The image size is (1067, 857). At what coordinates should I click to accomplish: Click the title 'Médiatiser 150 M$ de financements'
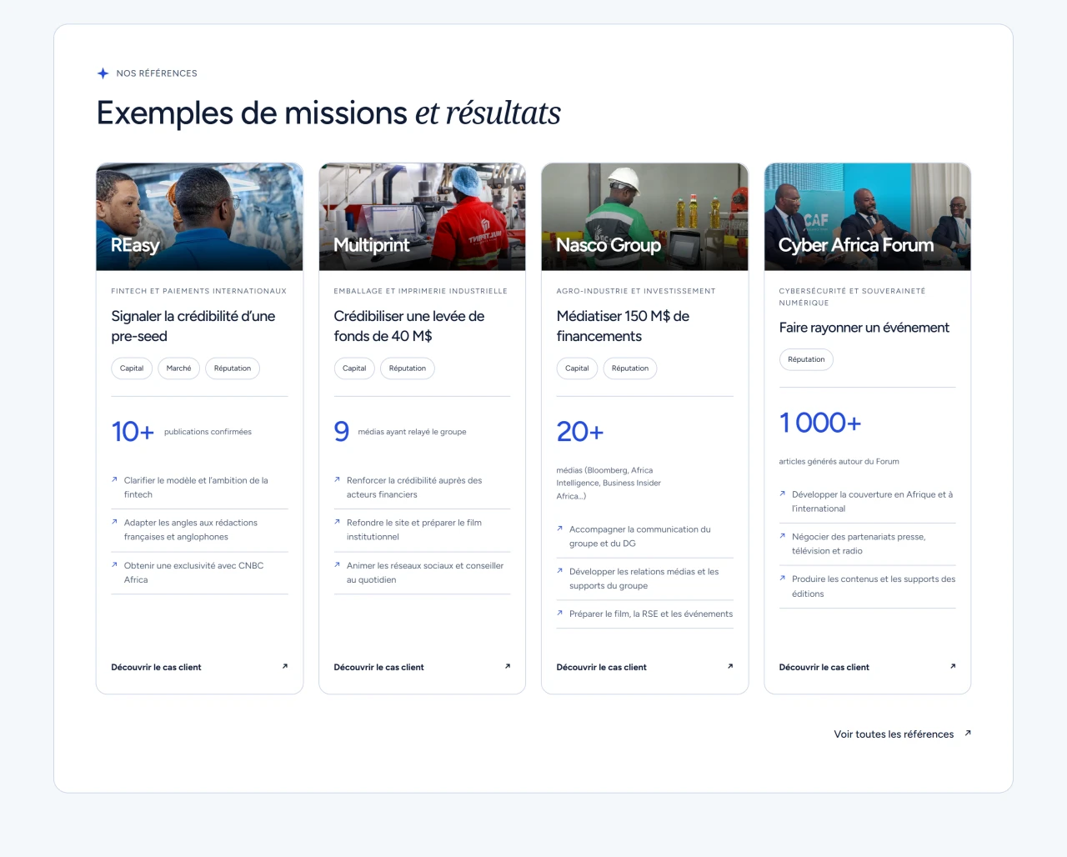(x=624, y=326)
